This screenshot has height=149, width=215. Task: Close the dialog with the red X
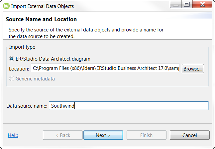(x=202, y=5)
